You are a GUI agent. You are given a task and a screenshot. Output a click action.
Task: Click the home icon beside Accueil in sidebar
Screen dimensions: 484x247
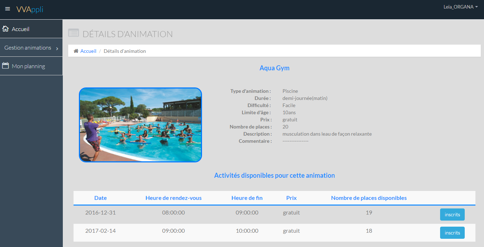point(6,29)
